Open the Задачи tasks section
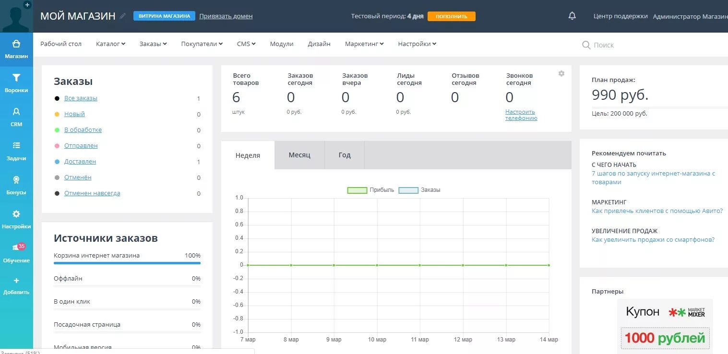This screenshot has height=354, width=728. pyautogui.click(x=16, y=152)
